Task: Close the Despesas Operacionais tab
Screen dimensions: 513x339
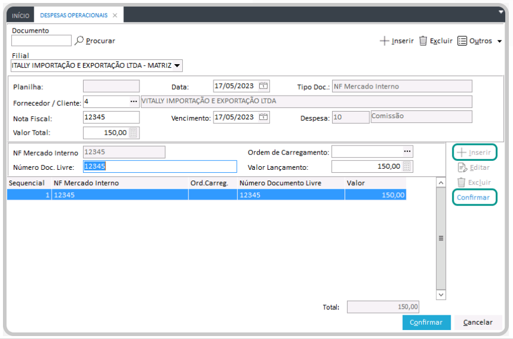Action: (115, 16)
